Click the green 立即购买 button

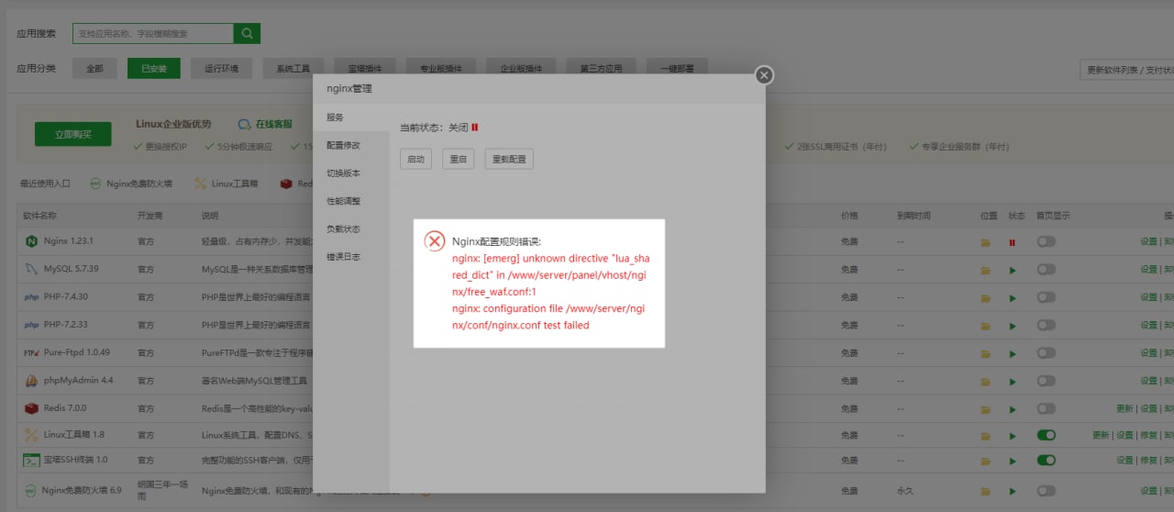click(x=72, y=134)
